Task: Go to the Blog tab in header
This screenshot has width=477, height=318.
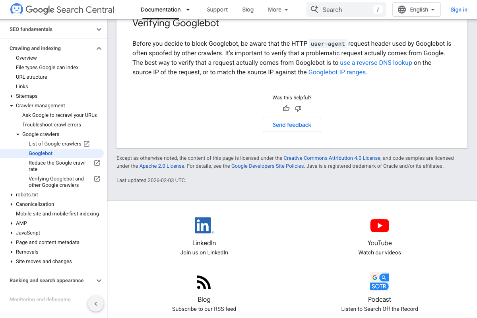Action: [x=248, y=10]
